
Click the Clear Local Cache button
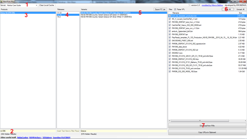(x=47, y=5)
